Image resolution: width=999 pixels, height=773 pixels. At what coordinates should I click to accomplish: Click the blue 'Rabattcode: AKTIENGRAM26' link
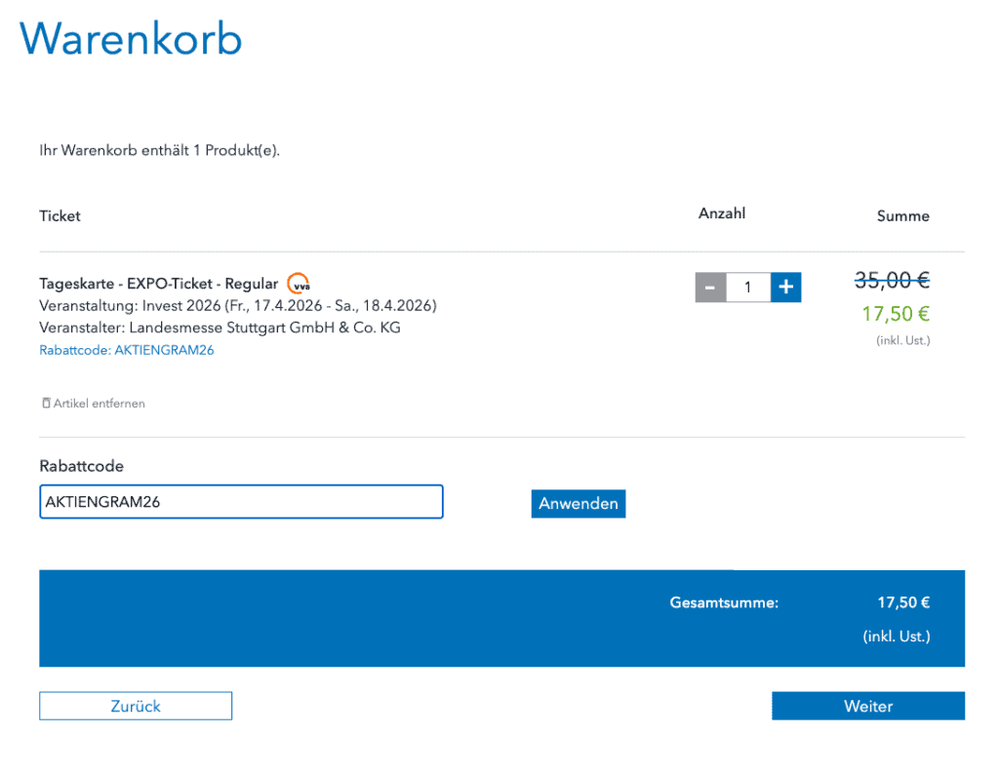[126, 351]
